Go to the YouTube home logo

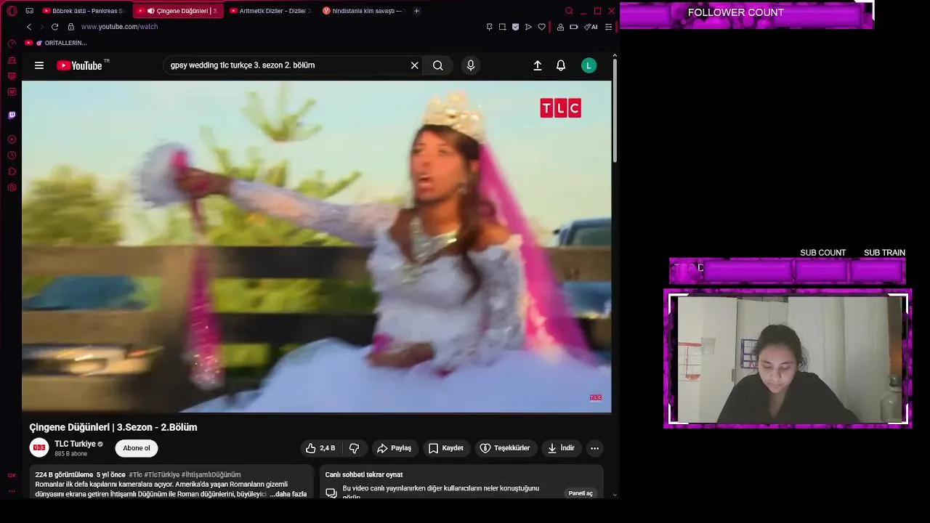[80, 65]
